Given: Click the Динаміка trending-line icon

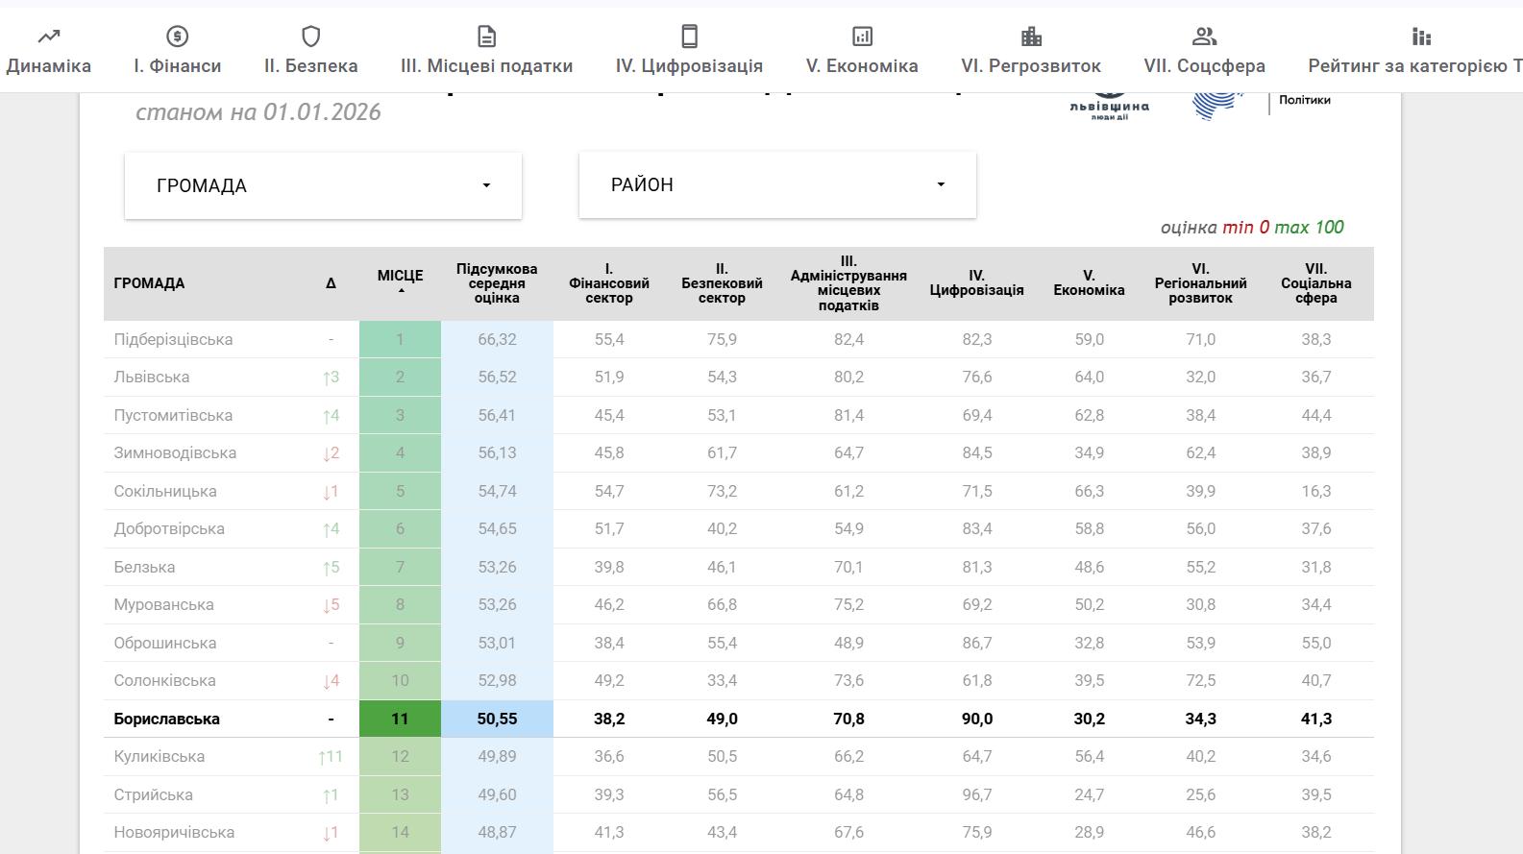Looking at the screenshot, I should pyautogui.click(x=48, y=37).
